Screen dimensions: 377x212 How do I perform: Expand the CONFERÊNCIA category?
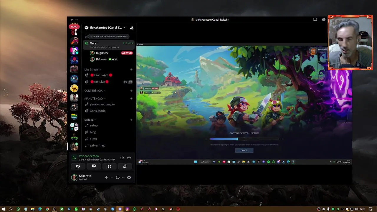point(95,91)
